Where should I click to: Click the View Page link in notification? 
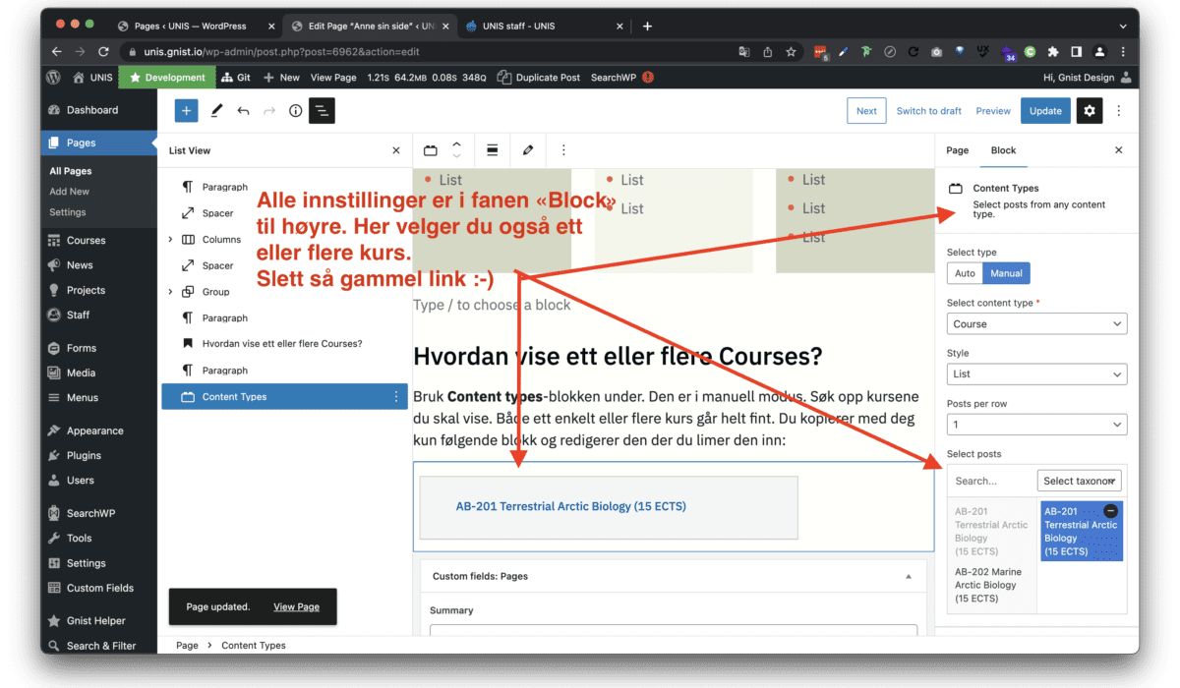point(296,606)
